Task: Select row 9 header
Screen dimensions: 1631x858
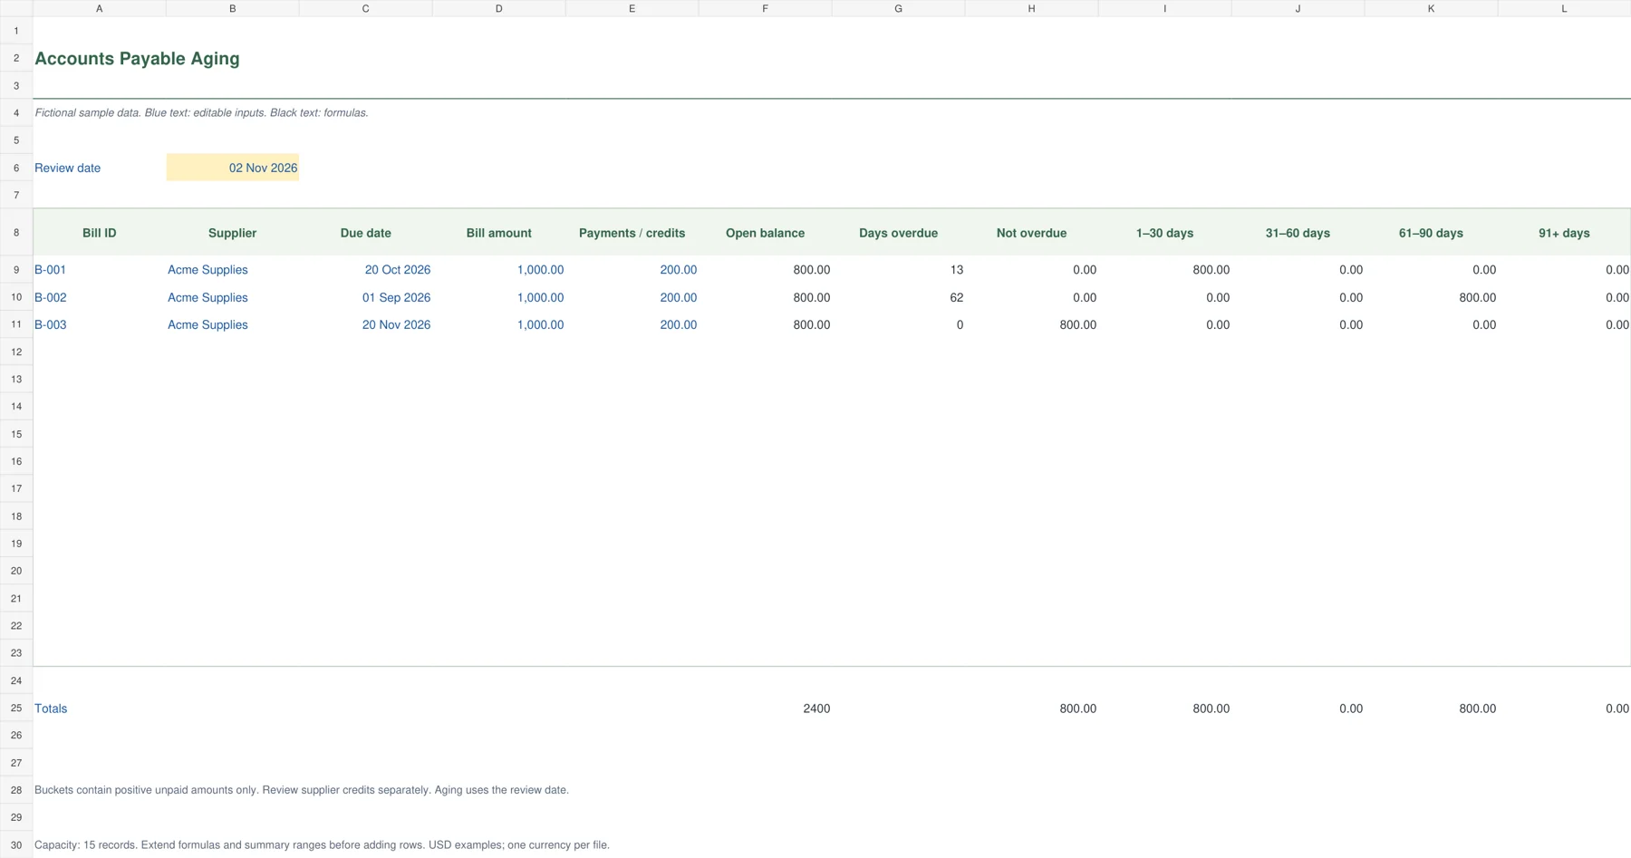Action: [16, 270]
